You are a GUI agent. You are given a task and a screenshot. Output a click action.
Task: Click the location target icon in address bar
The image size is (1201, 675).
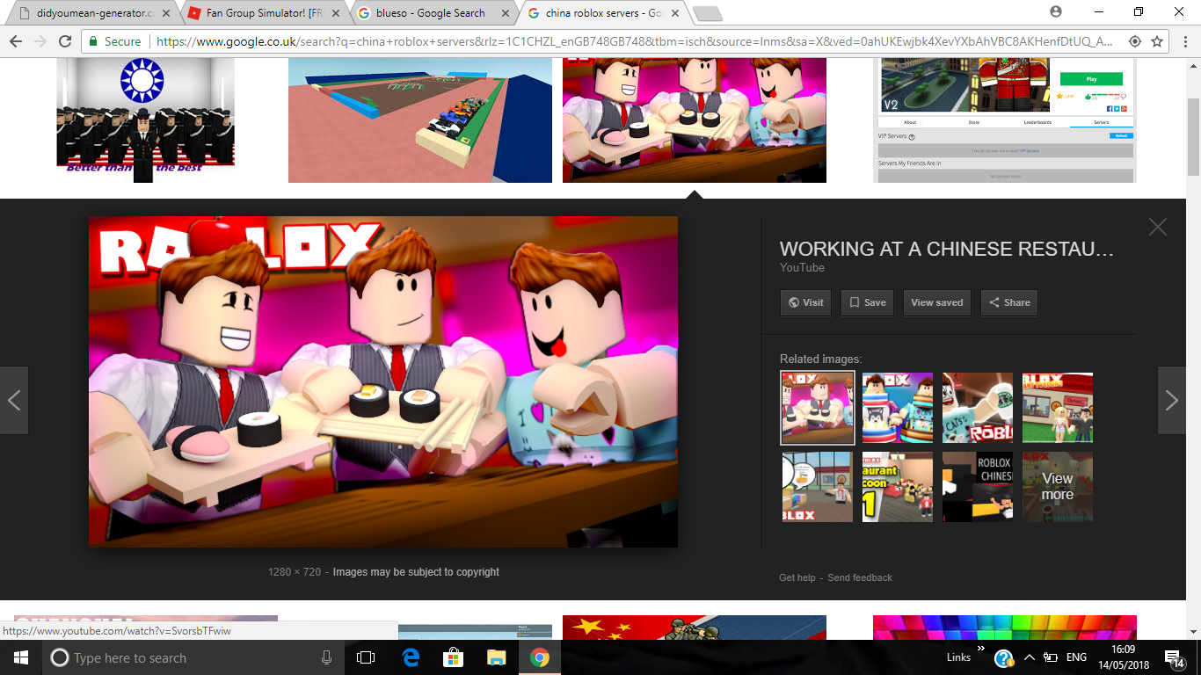[1135, 41]
